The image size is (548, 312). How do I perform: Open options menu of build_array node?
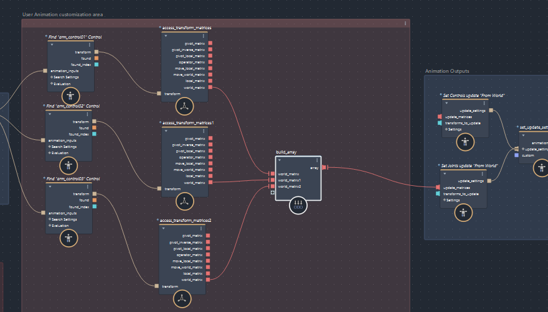tap(318, 160)
